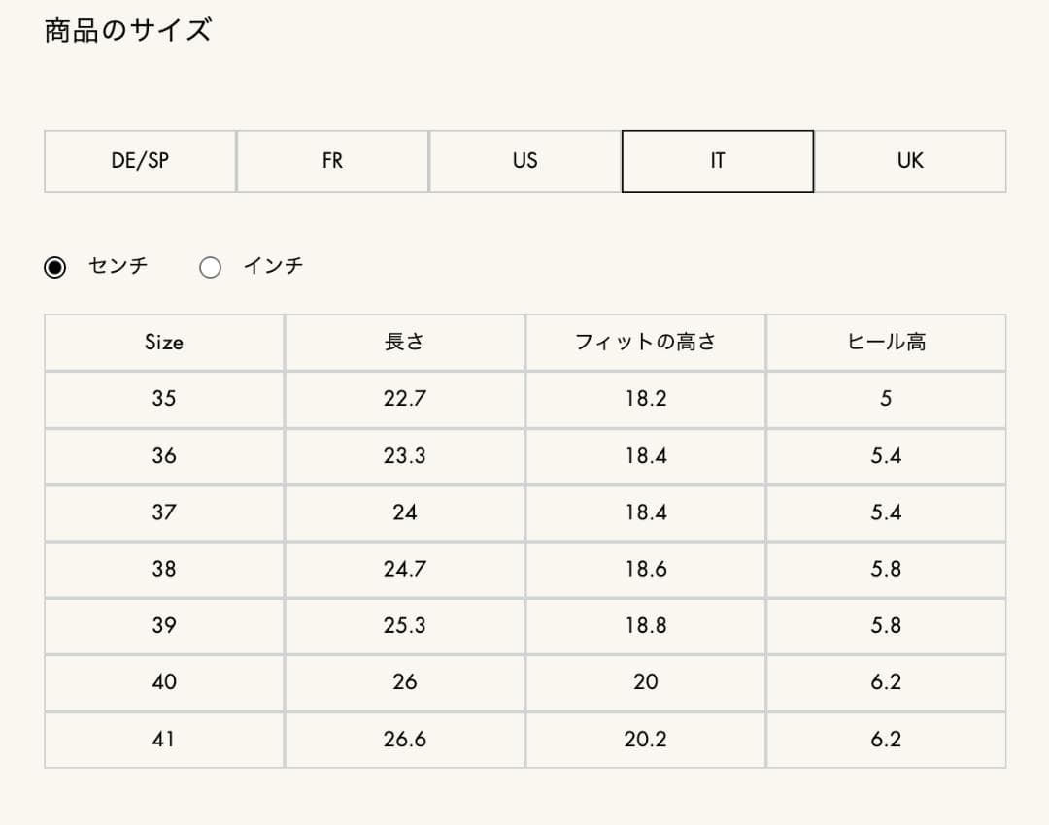Click the フィットの高さ column header
1049x825 pixels.
(x=644, y=342)
